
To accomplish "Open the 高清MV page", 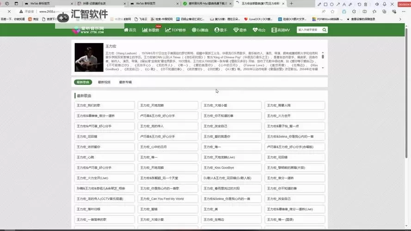I will click(281, 30).
